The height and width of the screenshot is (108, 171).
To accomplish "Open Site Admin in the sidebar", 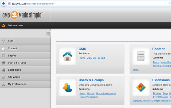I will [x=25, y=77].
